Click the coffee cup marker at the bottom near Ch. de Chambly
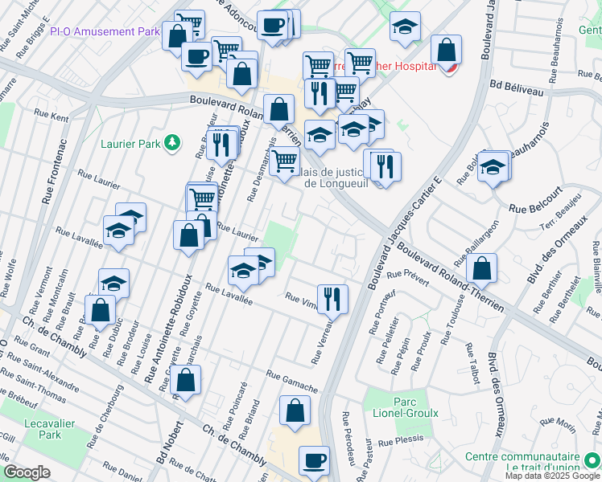 (x=314, y=463)
